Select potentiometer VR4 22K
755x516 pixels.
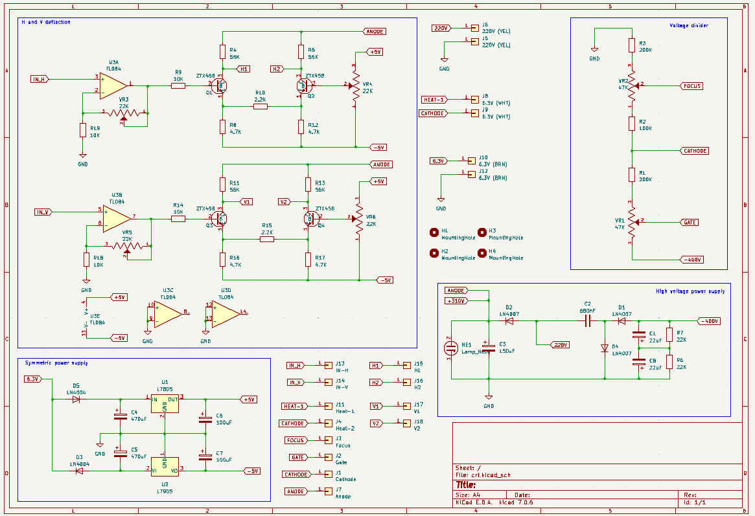tap(355, 86)
